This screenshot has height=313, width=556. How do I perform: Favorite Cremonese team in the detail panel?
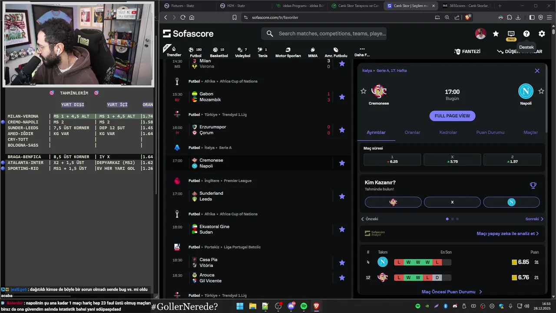click(363, 91)
